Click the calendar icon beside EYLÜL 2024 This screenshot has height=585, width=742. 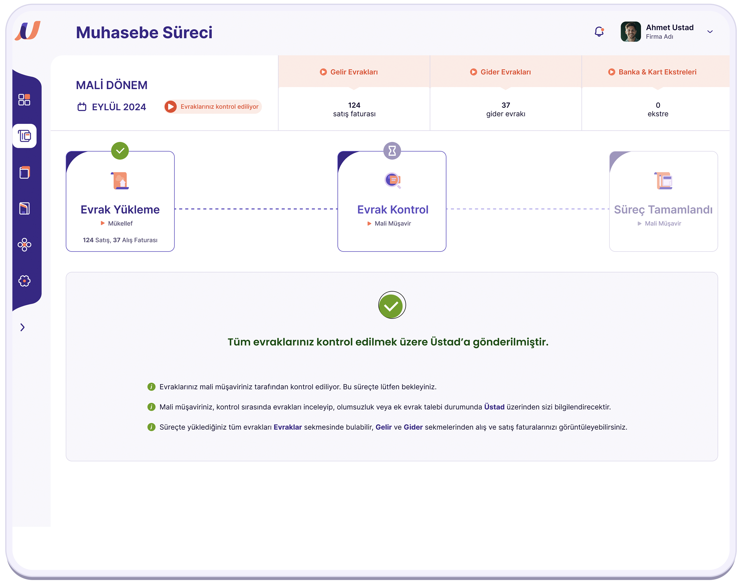point(82,107)
